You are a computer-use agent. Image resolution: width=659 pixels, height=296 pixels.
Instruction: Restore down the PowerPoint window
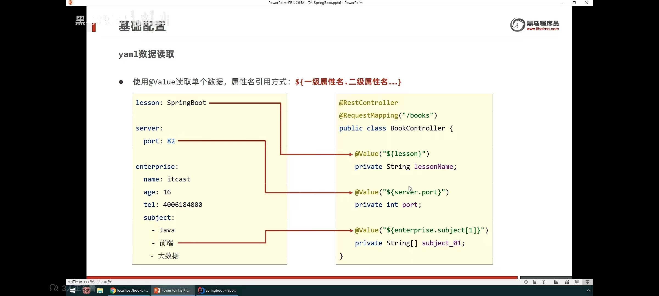point(574,3)
